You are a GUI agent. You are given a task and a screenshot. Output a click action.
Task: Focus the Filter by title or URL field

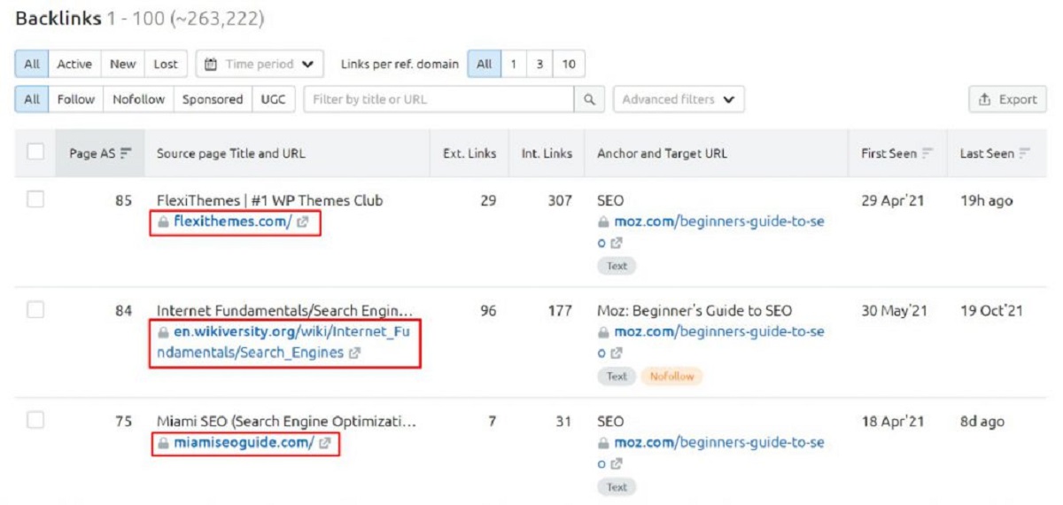tap(439, 99)
